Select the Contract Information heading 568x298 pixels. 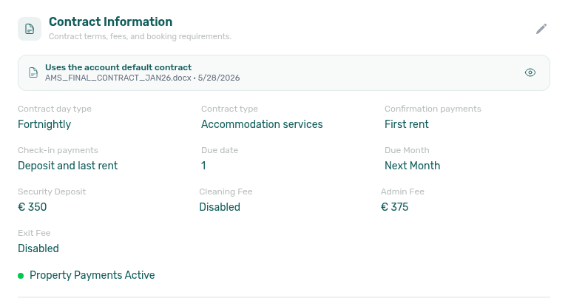point(110,21)
